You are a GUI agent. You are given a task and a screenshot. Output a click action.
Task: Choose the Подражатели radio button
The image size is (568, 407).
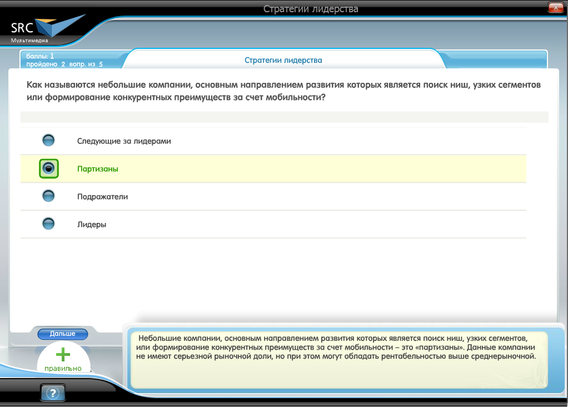48,196
